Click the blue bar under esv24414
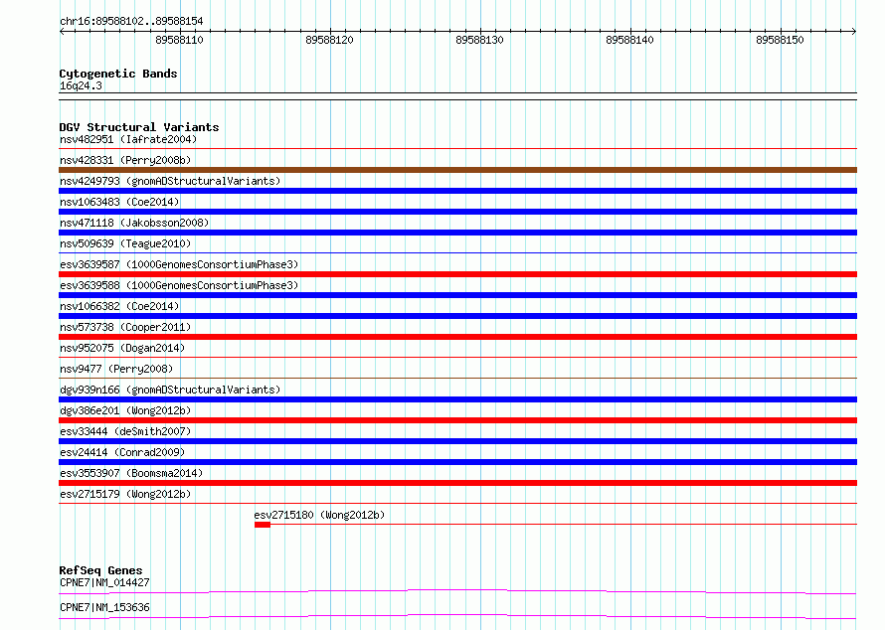The height and width of the screenshot is (630, 885). point(457,462)
